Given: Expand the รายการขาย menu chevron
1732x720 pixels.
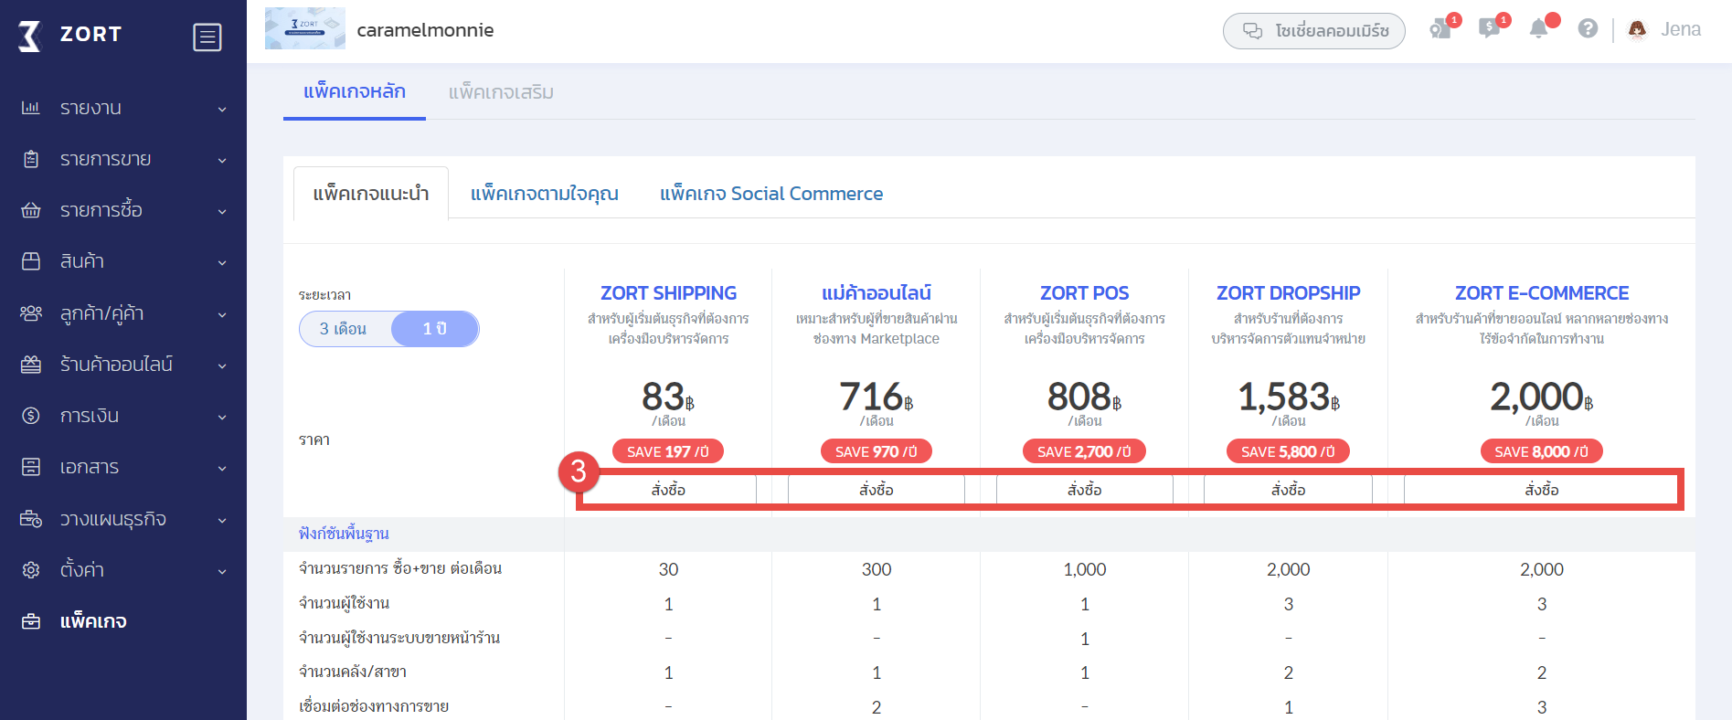Looking at the screenshot, I should [x=222, y=161].
